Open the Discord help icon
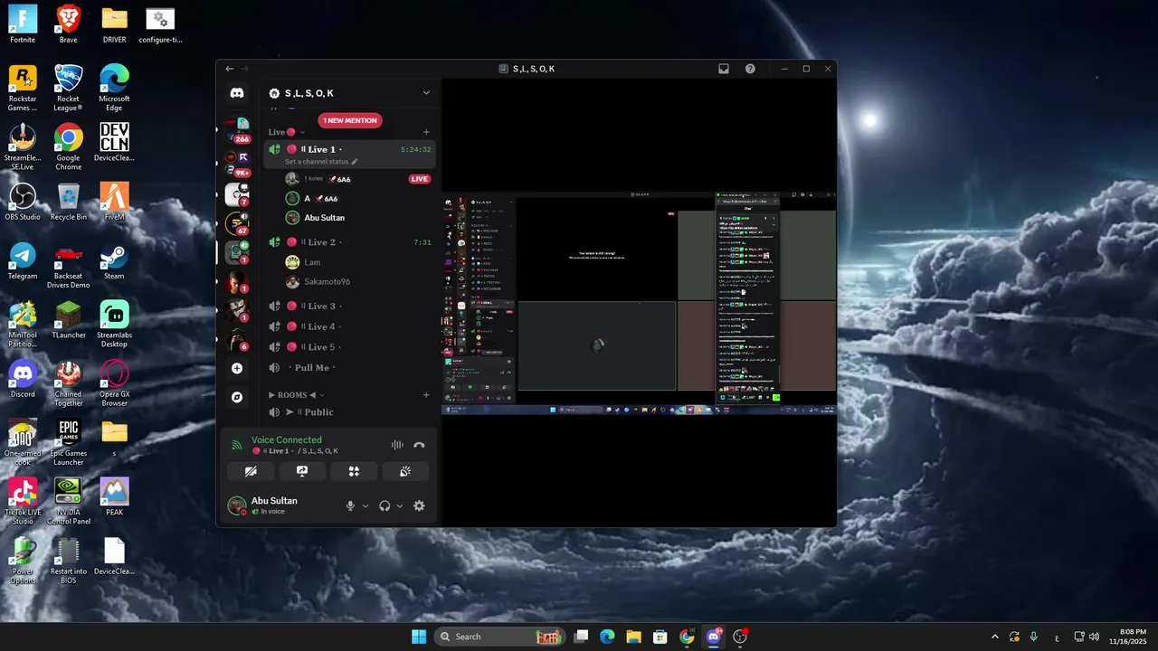 point(750,69)
